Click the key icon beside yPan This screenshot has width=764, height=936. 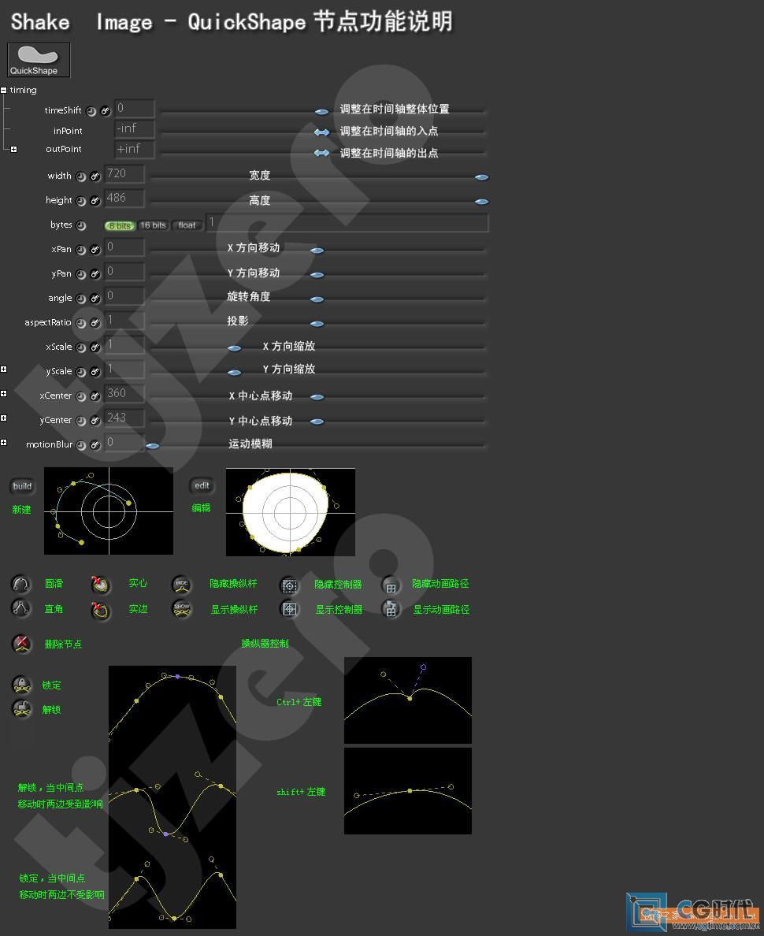point(95,275)
